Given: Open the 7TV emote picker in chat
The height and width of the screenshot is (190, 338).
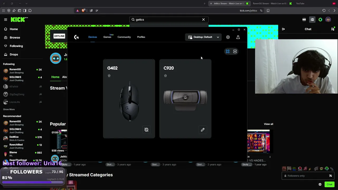Looking at the screenshot, I should [331, 176].
